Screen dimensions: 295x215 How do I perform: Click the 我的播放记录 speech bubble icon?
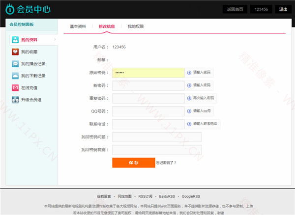pyautogui.click(x=15, y=64)
